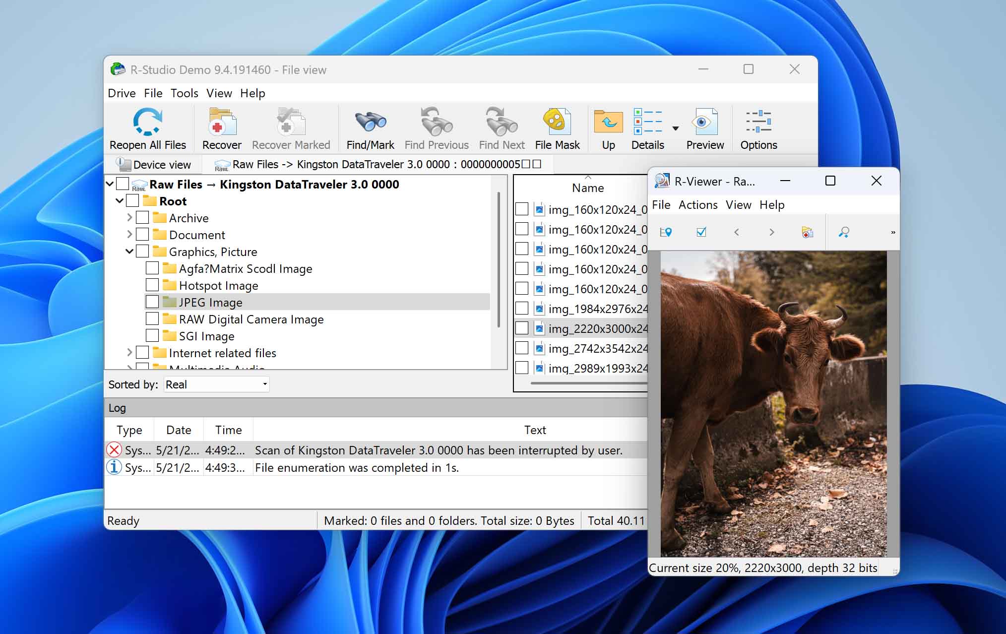Image resolution: width=1006 pixels, height=634 pixels.
Task: Check the Graphics, Picture checkbox
Action: tap(142, 252)
